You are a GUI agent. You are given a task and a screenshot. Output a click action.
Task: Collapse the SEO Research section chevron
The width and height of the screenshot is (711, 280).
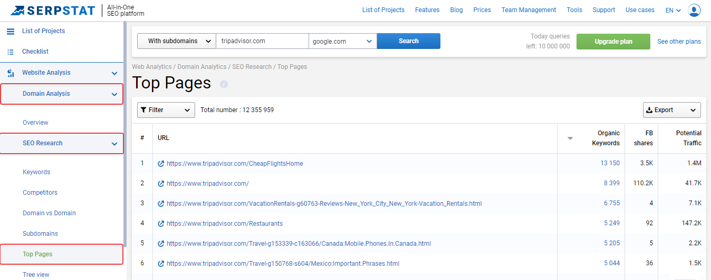(114, 144)
